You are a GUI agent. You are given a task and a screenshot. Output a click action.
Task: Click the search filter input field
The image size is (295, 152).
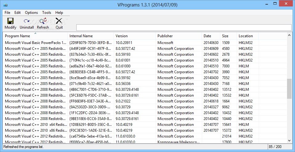(184, 27)
